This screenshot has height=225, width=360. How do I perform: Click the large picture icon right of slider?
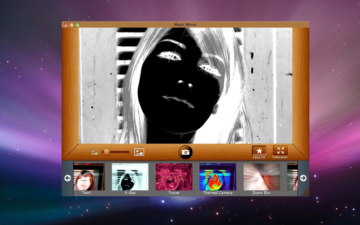(139, 152)
